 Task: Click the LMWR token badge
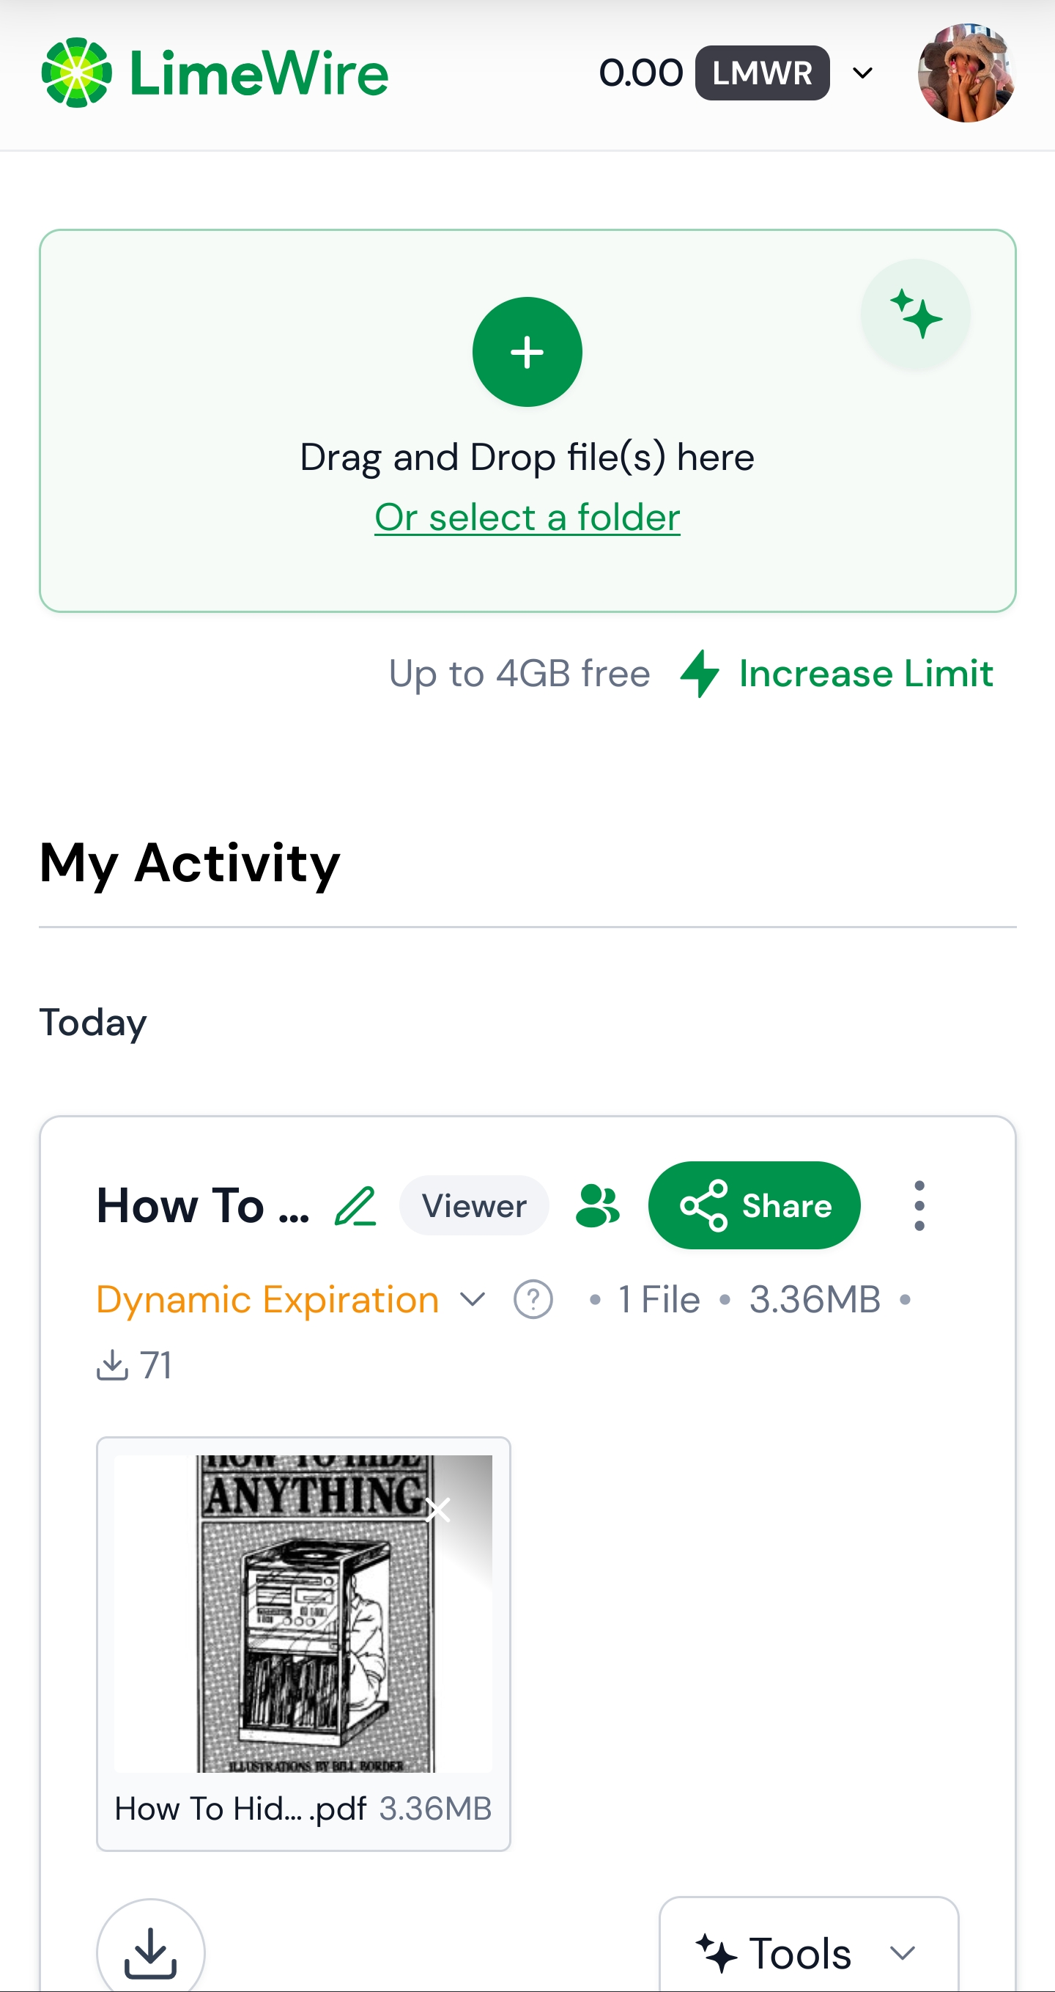[x=761, y=73]
